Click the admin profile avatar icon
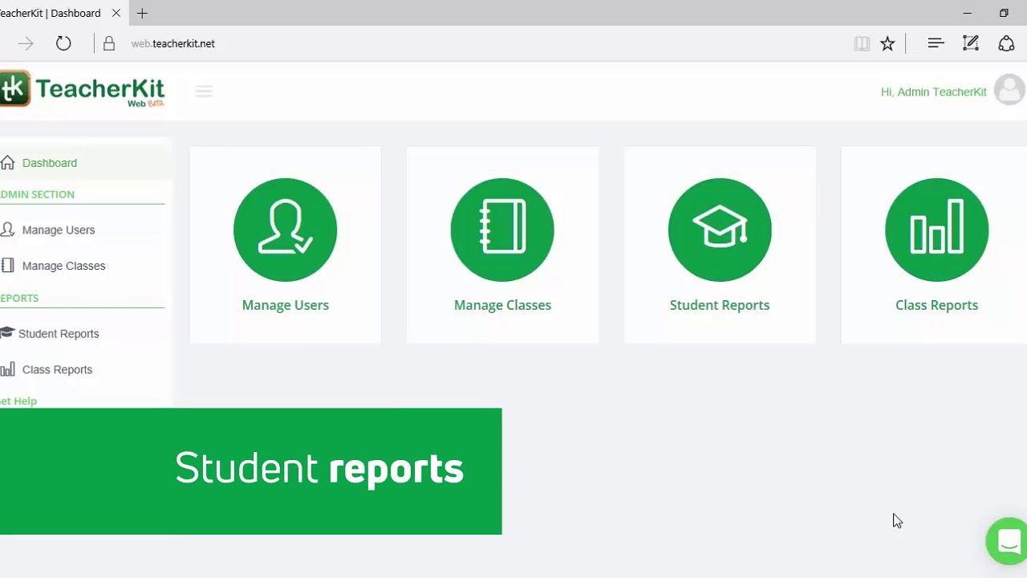This screenshot has width=1027, height=578. tap(1009, 90)
